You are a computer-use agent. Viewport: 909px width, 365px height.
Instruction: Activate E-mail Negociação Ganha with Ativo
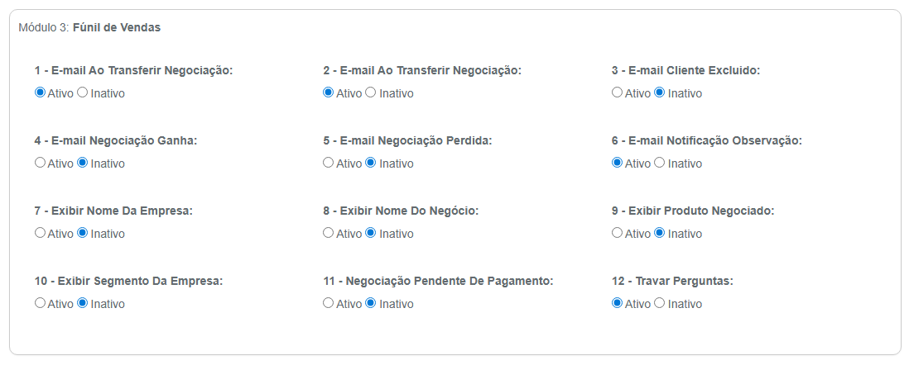pyautogui.click(x=40, y=163)
